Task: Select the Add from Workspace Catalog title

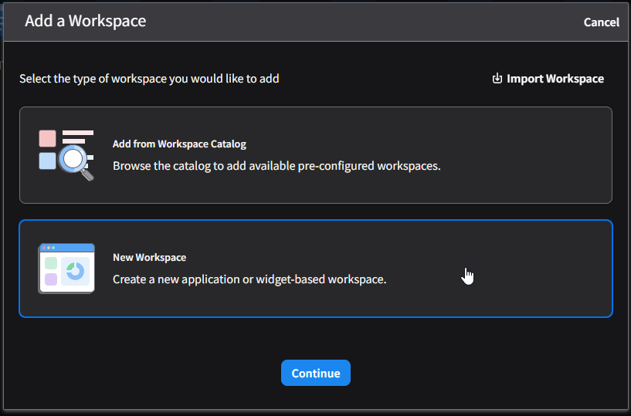Action: (179, 144)
